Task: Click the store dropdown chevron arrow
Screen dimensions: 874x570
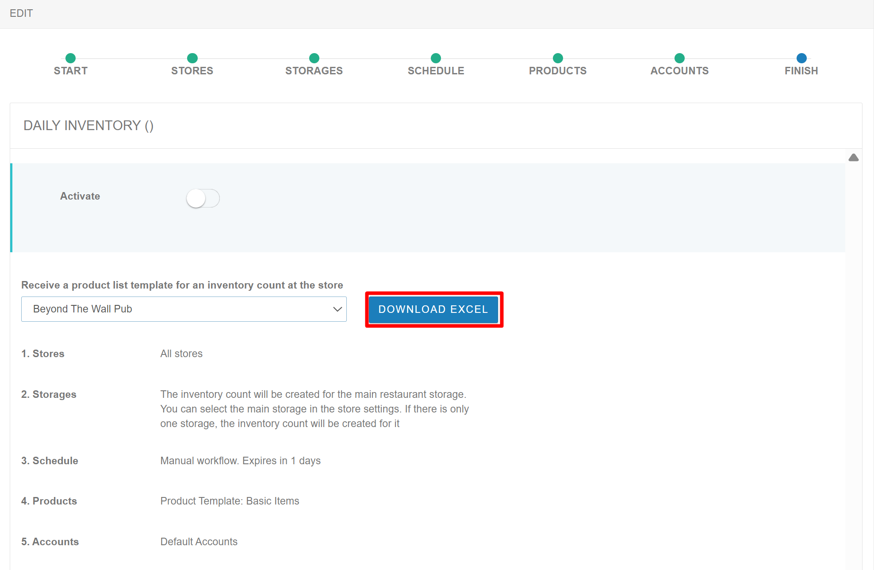Action: click(337, 309)
